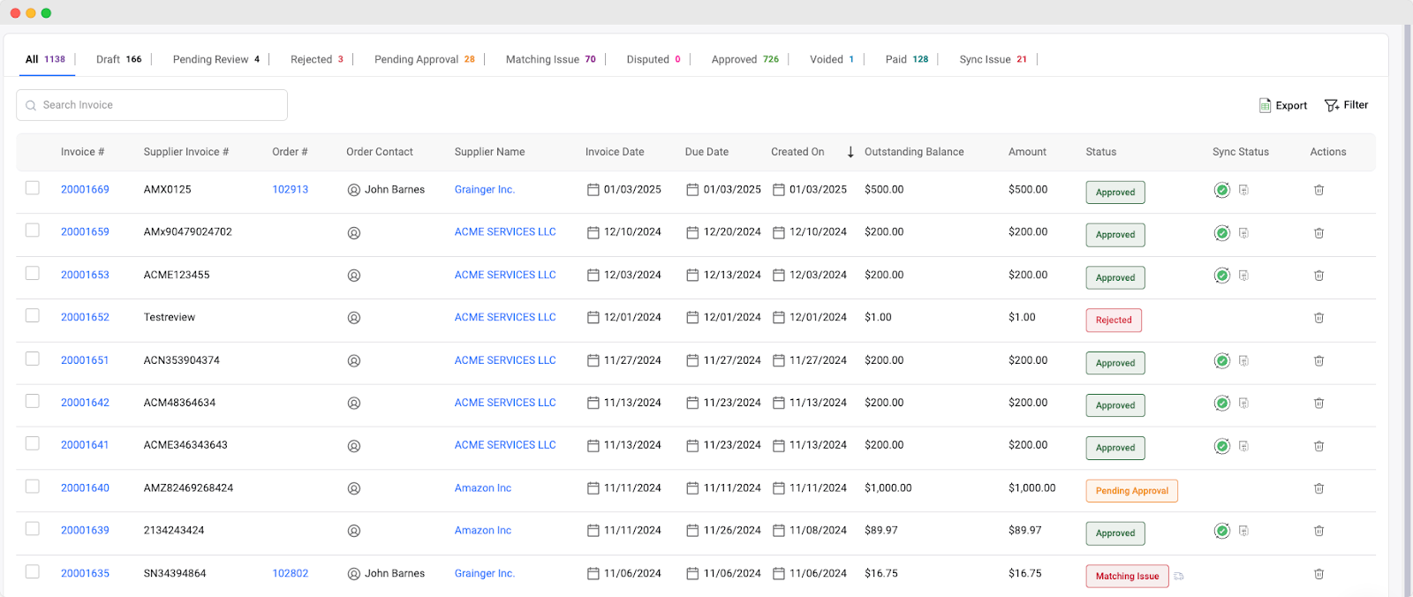Click green sync check for invoice 20001659

tap(1221, 233)
